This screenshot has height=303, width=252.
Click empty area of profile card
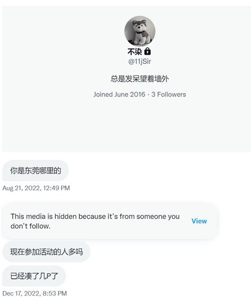[x=127, y=126]
